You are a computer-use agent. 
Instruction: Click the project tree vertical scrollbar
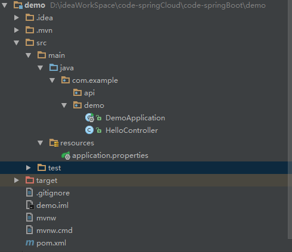[x=290, y=119]
